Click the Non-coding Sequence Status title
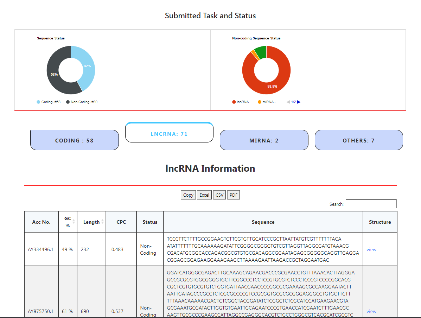Viewport: 421px width, 318px height. tap(256, 38)
